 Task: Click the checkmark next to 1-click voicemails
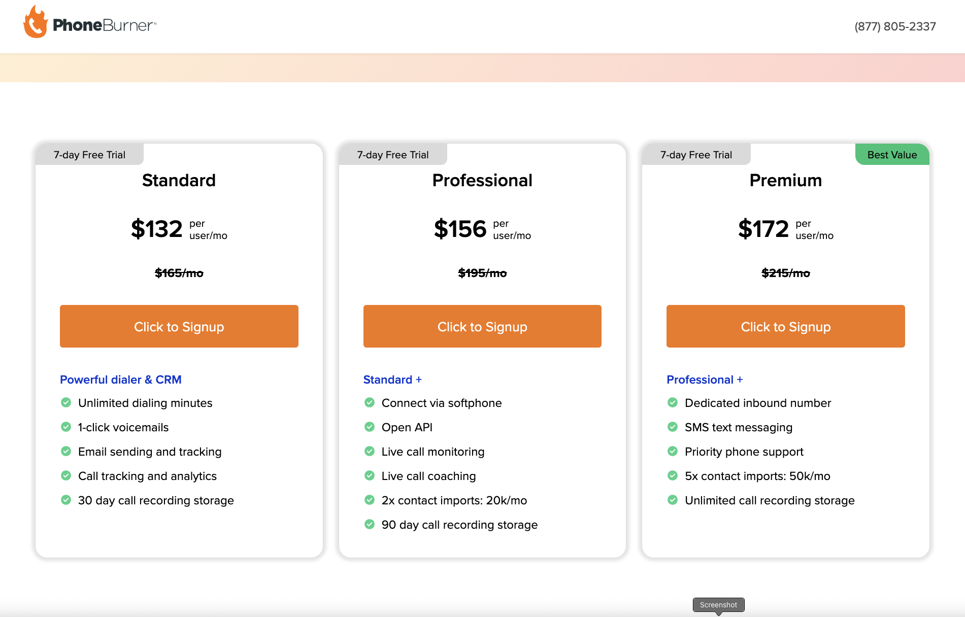[66, 427]
